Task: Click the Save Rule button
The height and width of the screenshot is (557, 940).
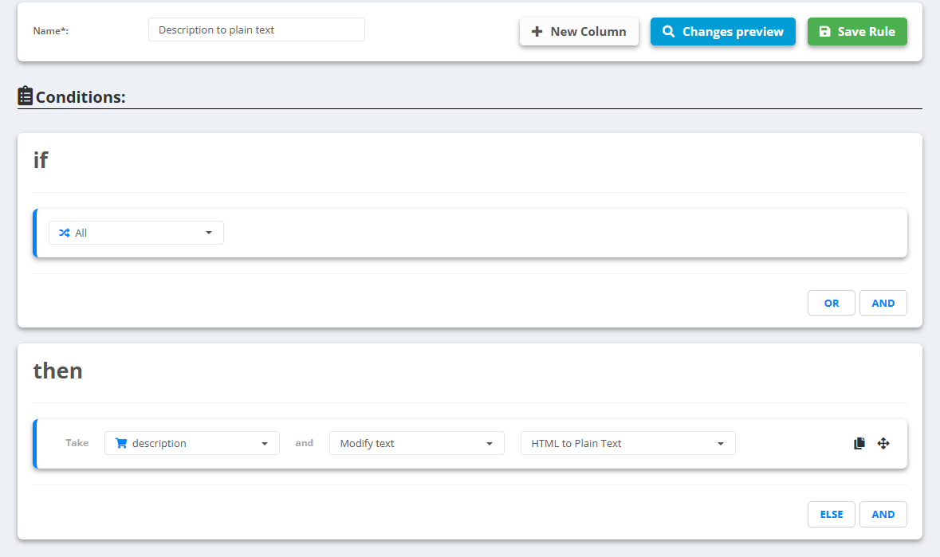Action: click(x=856, y=32)
